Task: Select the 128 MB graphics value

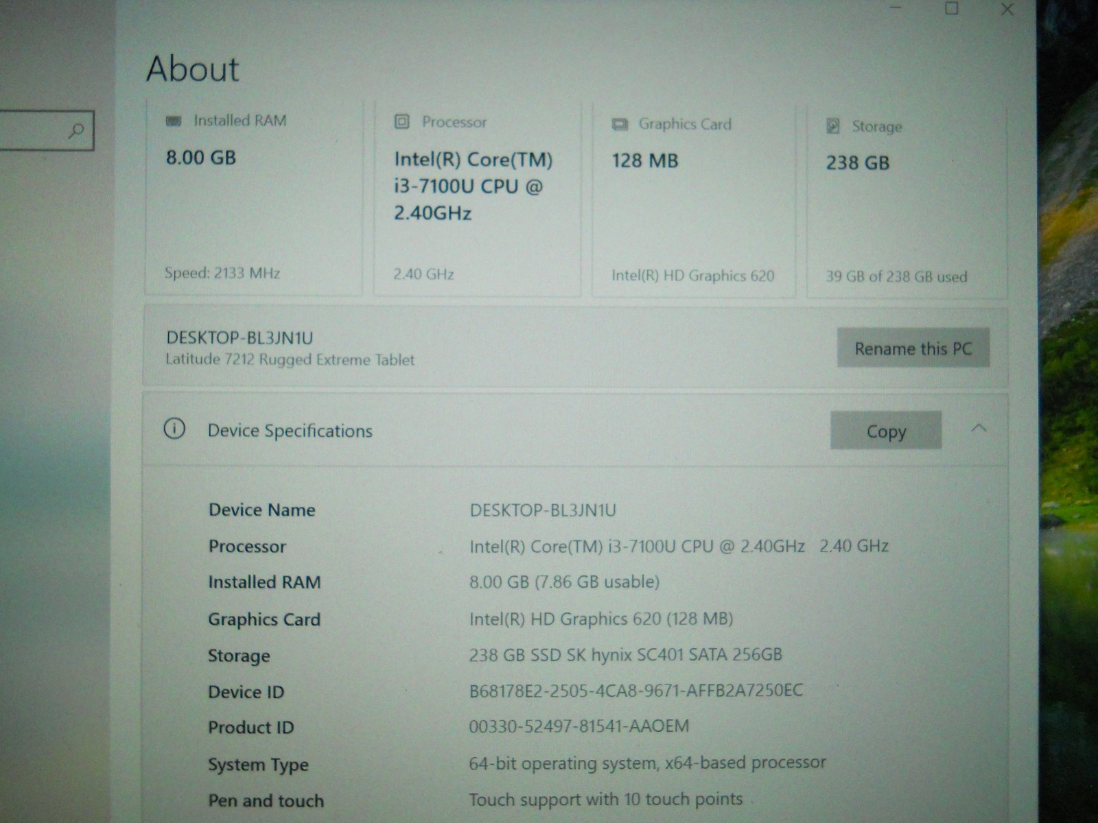Action: pos(645,160)
